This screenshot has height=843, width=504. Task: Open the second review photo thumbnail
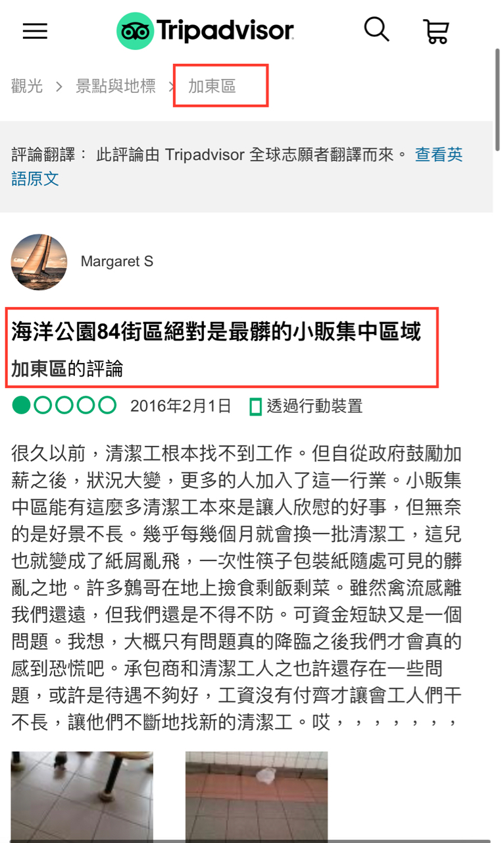pyautogui.click(x=257, y=797)
